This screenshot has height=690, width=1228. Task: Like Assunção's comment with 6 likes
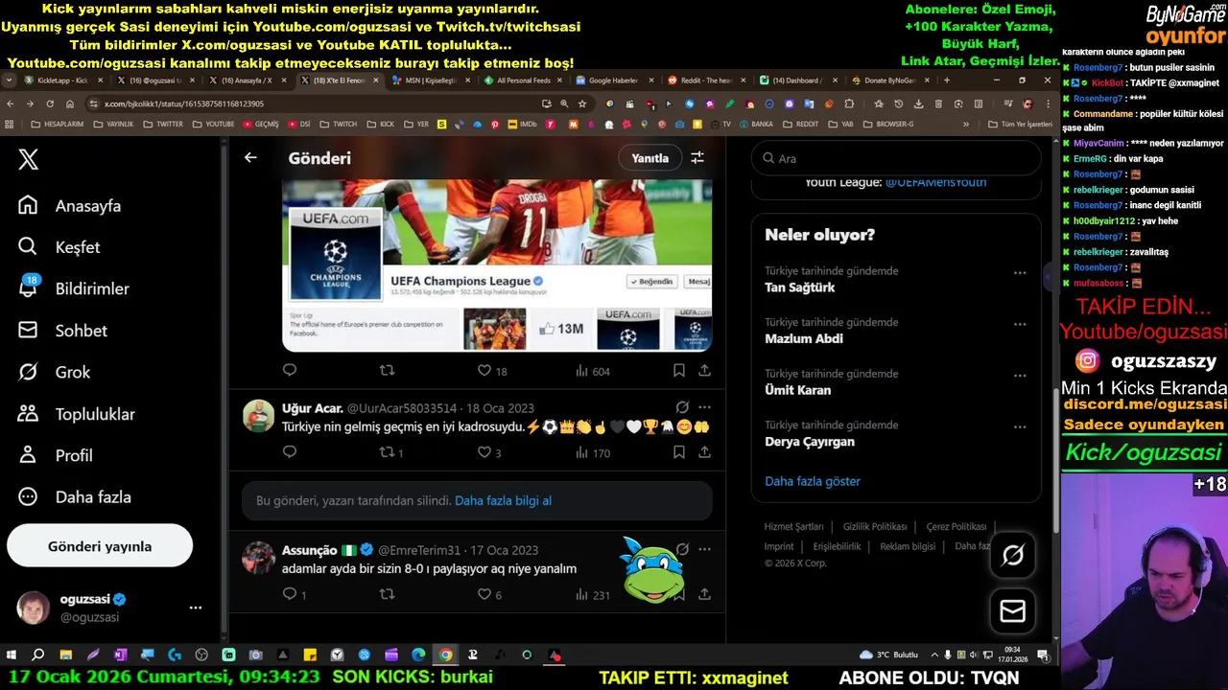489,594
